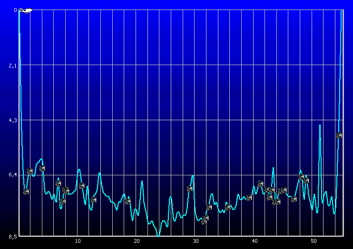The width and height of the screenshot is (353, 249).
Task: Click the single camera icon between minutes 46 and 47
Action: coord(294,199)
